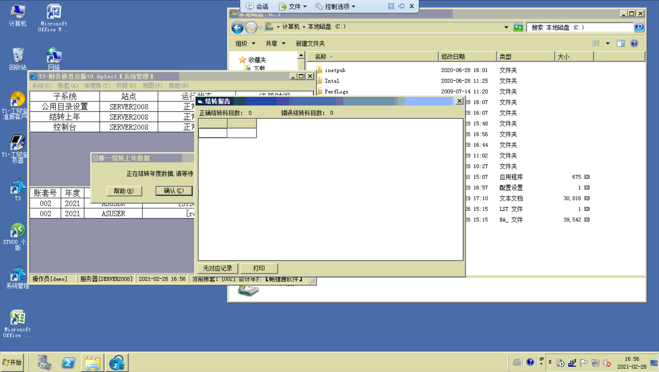This screenshot has height=372, width=659.
Task: Select the Intel folder
Action: tap(332, 81)
